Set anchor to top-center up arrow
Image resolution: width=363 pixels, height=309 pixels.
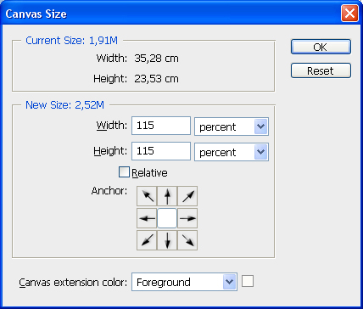click(x=167, y=196)
